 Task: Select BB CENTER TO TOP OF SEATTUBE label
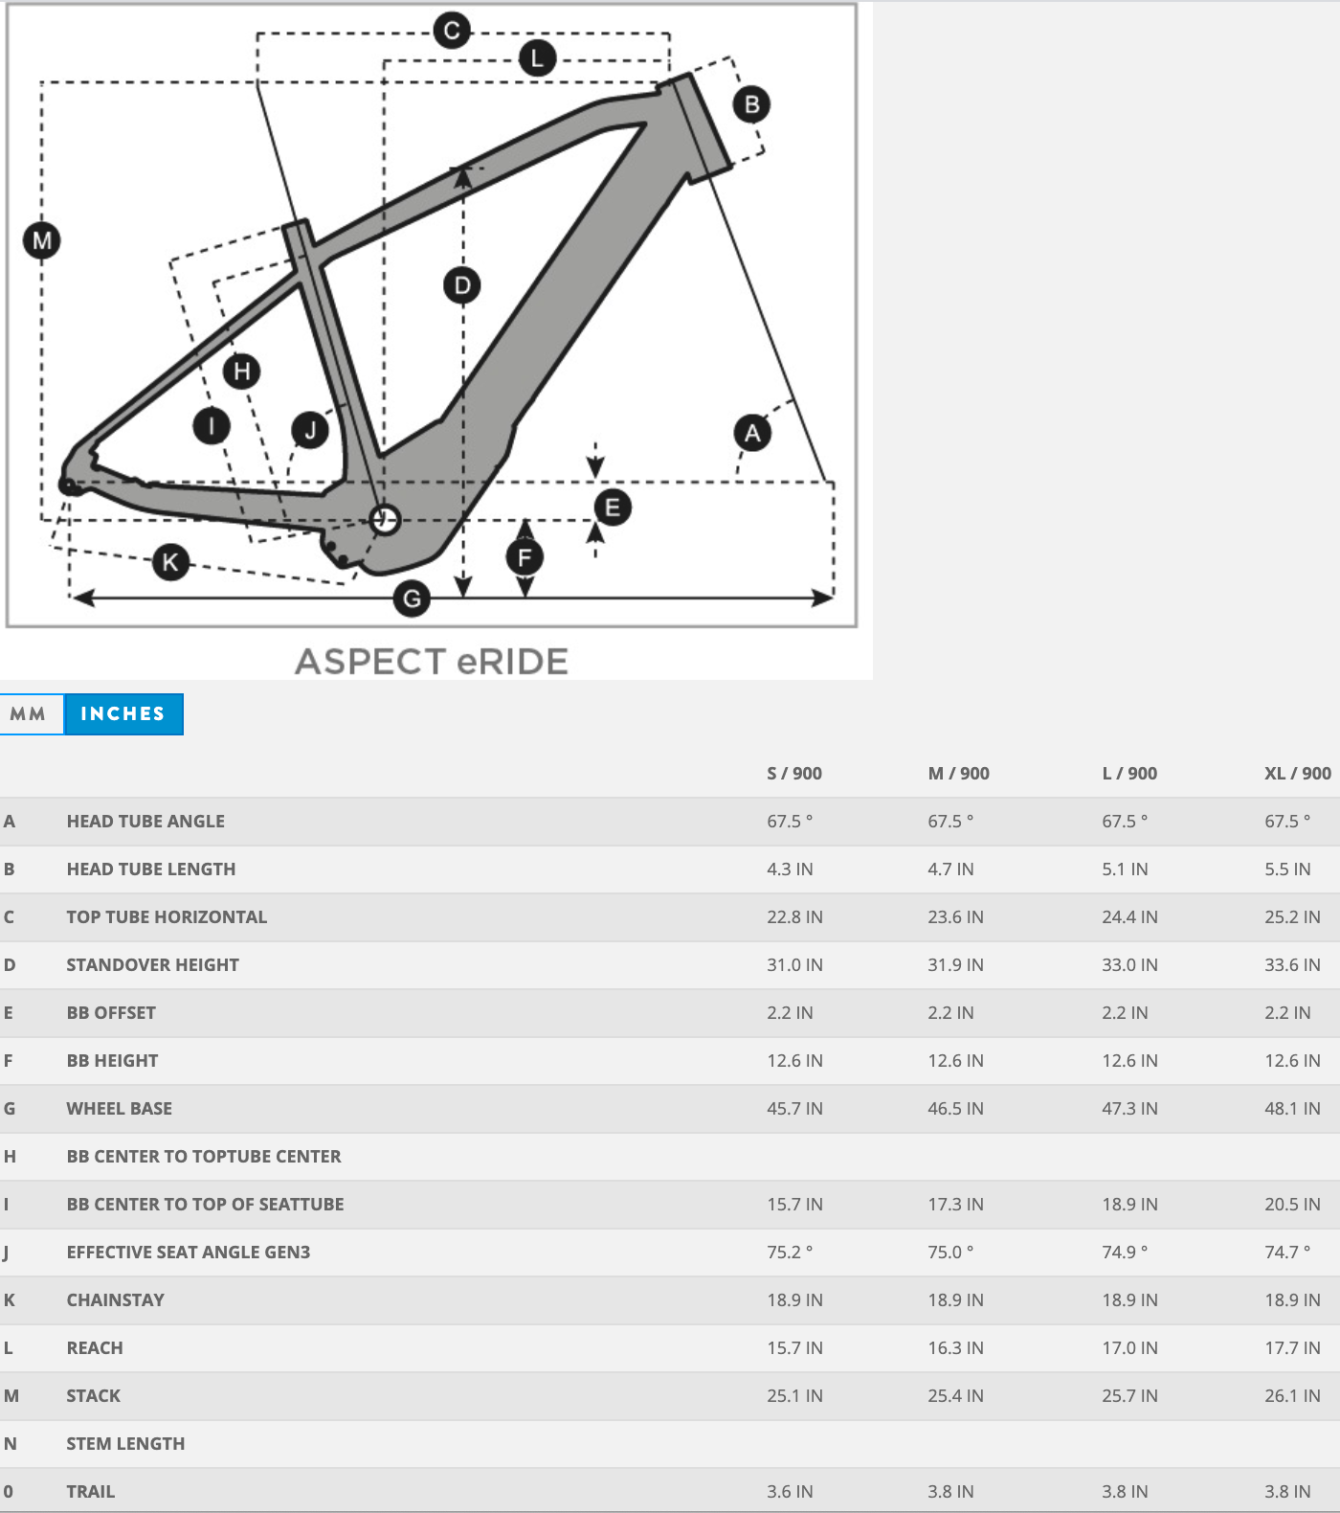point(205,1205)
